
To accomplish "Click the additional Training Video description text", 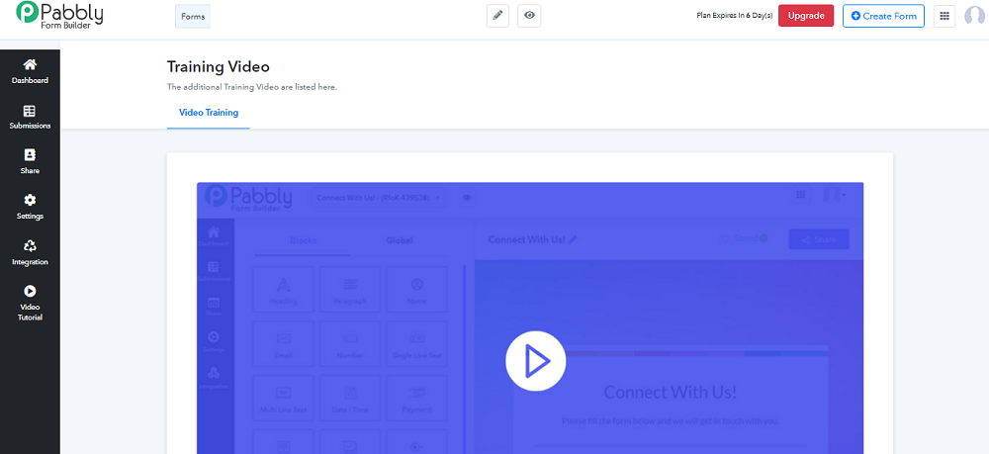I will point(251,87).
